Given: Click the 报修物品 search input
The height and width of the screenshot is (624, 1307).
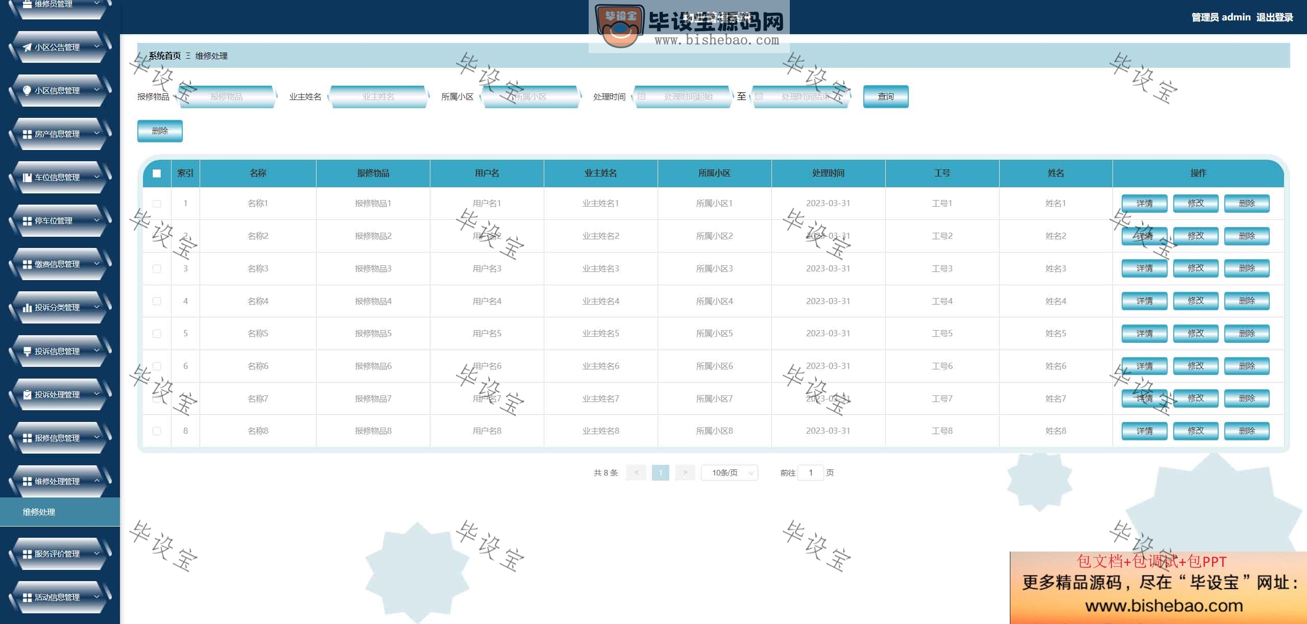Looking at the screenshot, I should [x=226, y=96].
